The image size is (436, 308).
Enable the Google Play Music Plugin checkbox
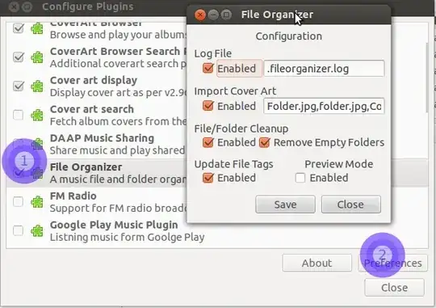point(19,230)
